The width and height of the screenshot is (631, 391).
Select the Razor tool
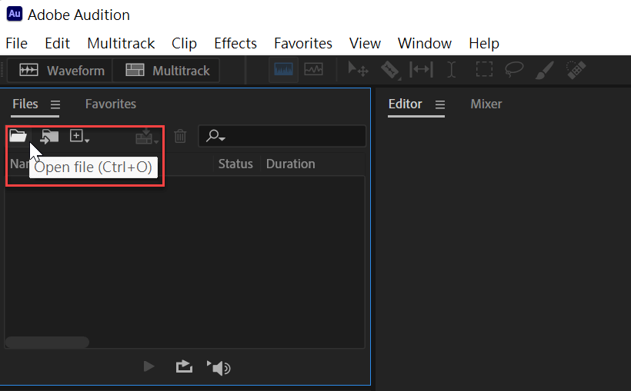390,70
